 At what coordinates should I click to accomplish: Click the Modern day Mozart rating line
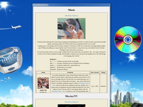pyautogui.click(x=59, y=69)
